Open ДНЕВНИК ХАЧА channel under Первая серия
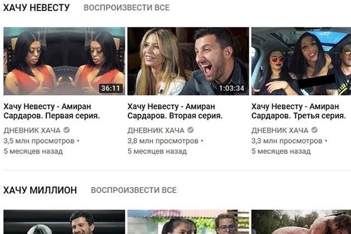The image size is (351, 234). (32, 130)
